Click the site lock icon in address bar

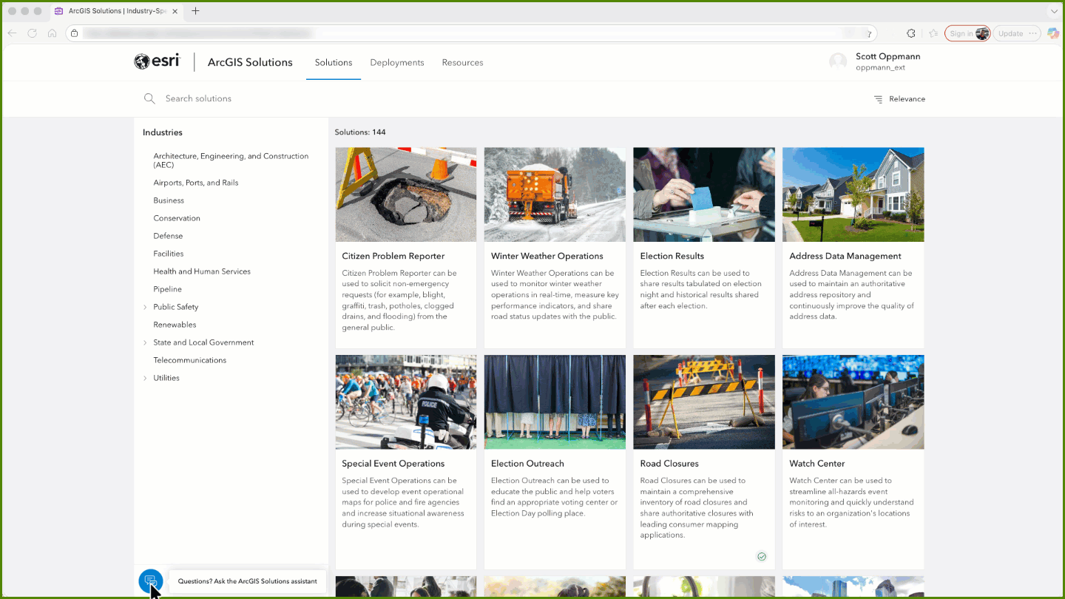point(73,33)
